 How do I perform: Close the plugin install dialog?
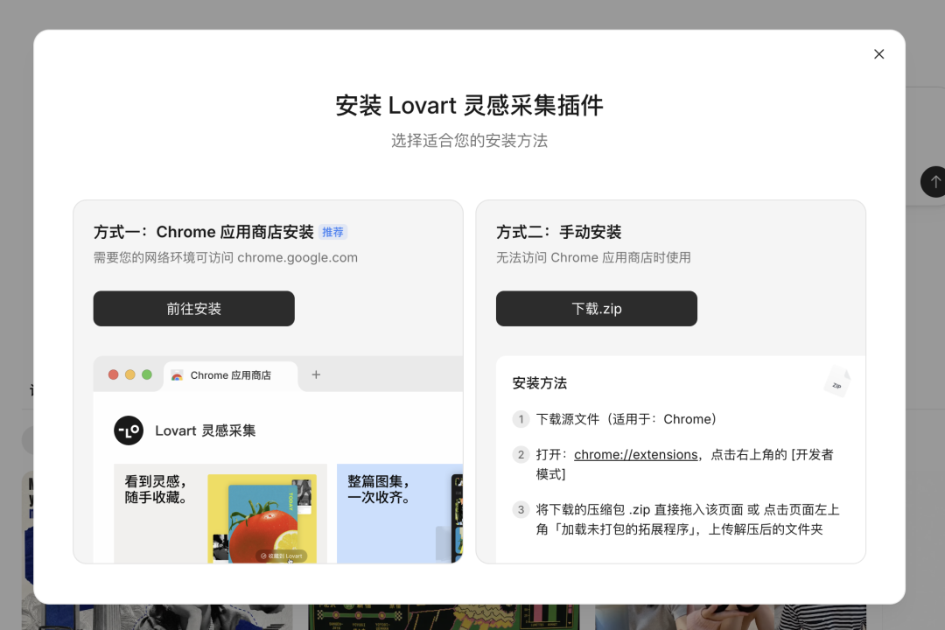pyautogui.click(x=878, y=54)
